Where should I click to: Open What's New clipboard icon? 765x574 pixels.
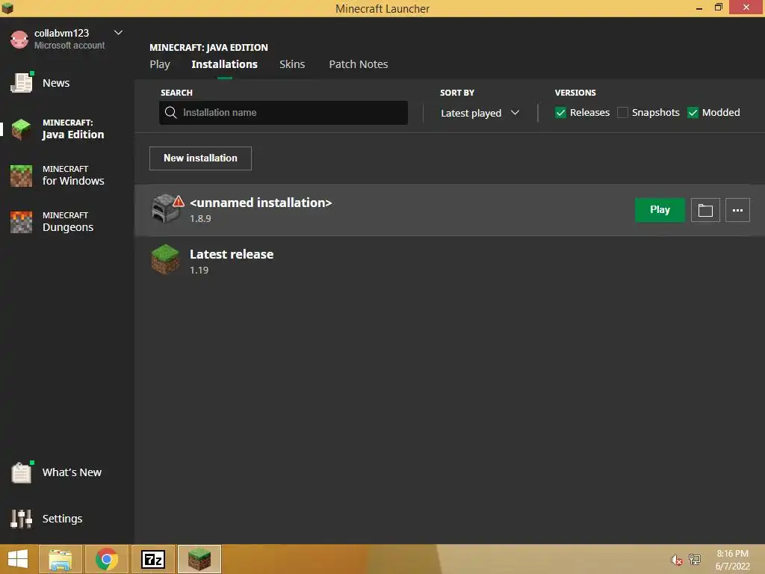point(22,472)
